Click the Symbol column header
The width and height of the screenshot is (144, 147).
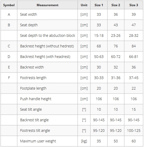coord(9,5)
